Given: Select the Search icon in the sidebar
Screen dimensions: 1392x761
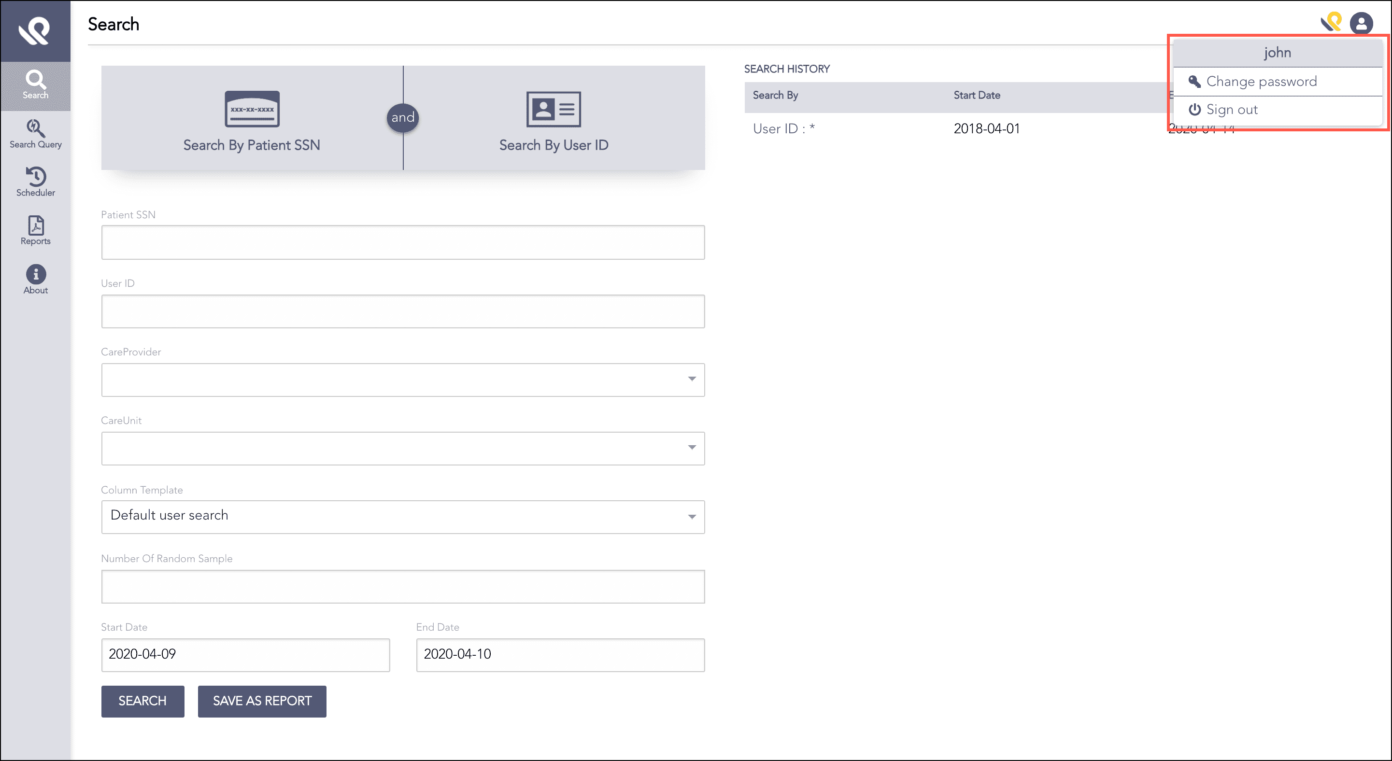Looking at the screenshot, I should click(35, 85).
